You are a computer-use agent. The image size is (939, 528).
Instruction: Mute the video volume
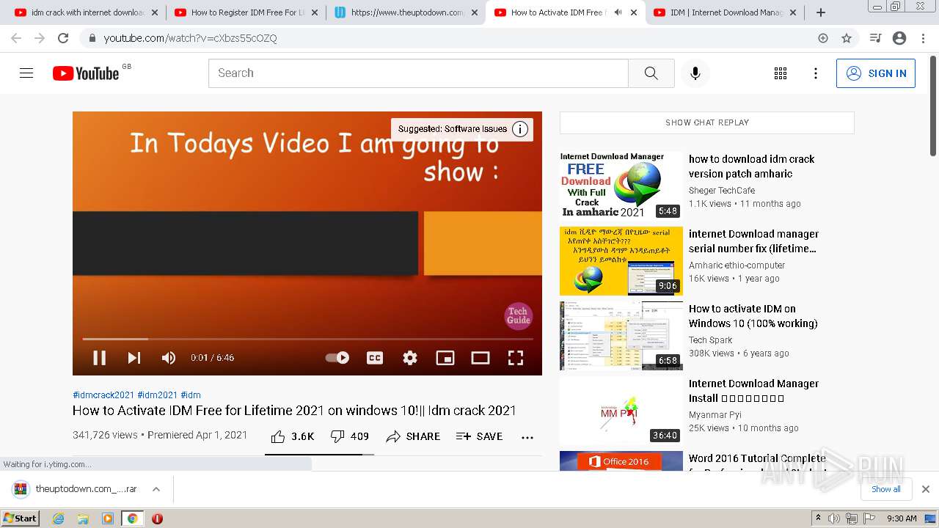(x=169, y=358)
